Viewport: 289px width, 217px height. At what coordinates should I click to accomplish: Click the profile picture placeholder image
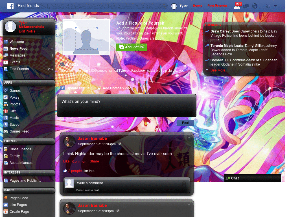pyautogui.click(x=86, y=37)
